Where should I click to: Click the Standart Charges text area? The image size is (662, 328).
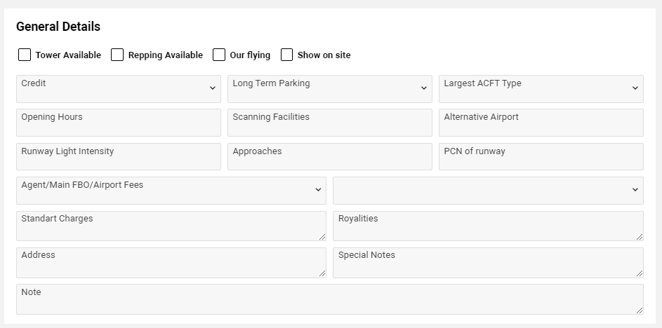pos(171,226)
